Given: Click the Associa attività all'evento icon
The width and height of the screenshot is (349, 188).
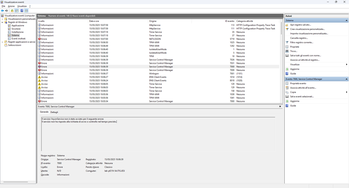Looking at the screenshot, I should coord(287,88).
